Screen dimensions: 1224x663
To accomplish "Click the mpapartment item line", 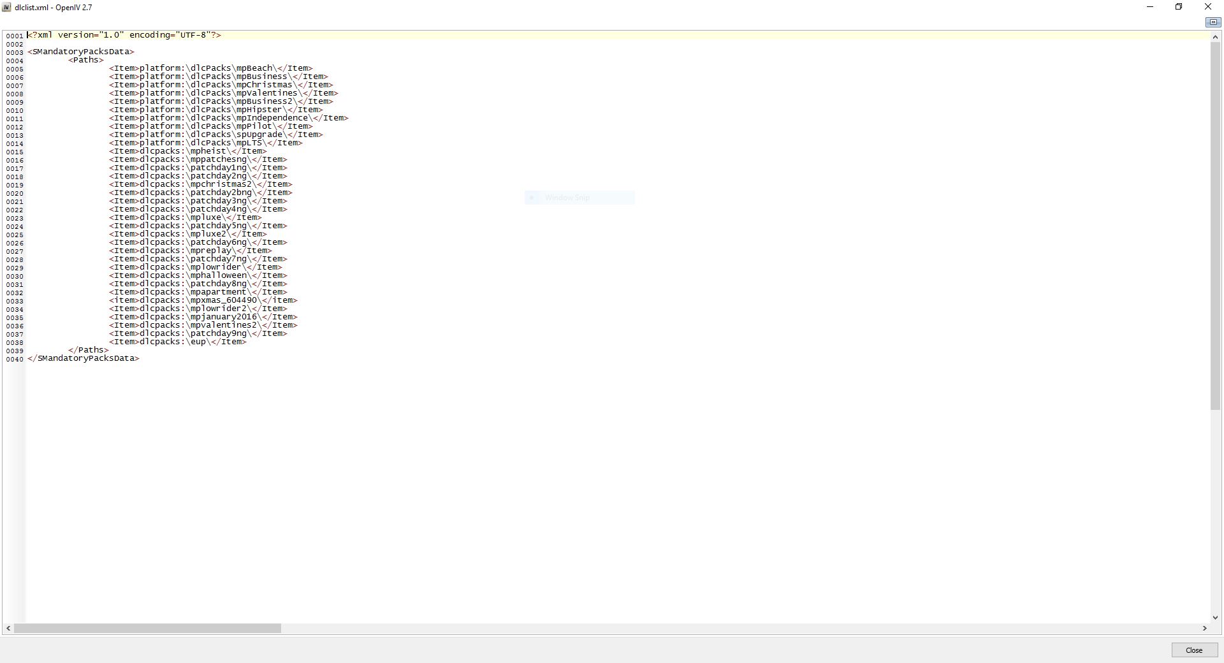I will tap(198, 292).
